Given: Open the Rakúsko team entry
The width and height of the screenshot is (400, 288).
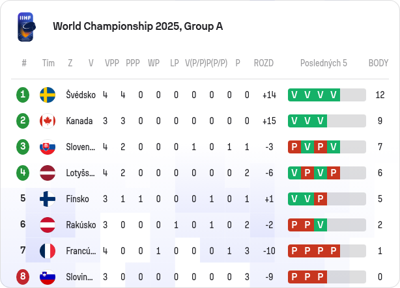Looking at the screenshot, I should pyautogui.click(x=81, y=225).
